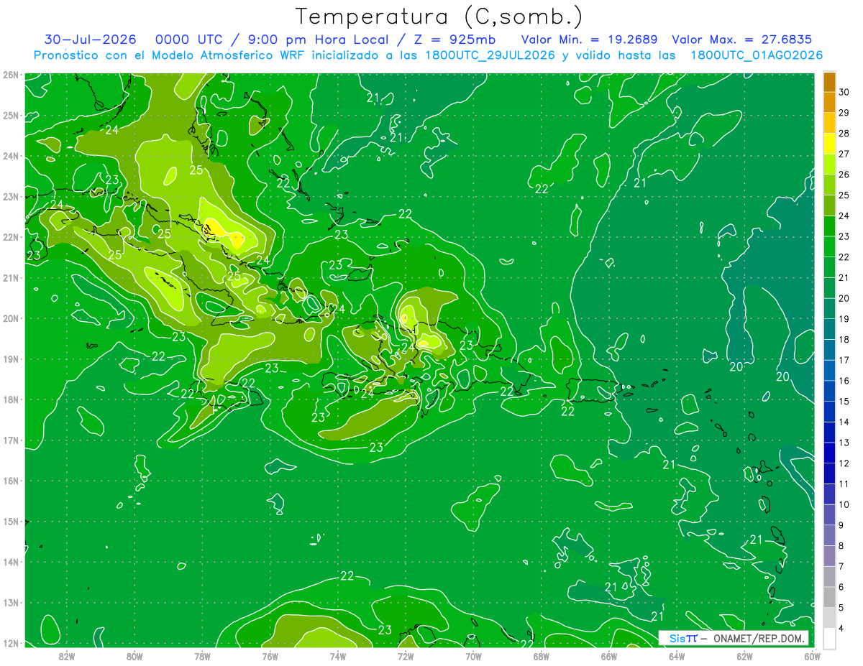Click the '20N' latitude axis label

10,318
